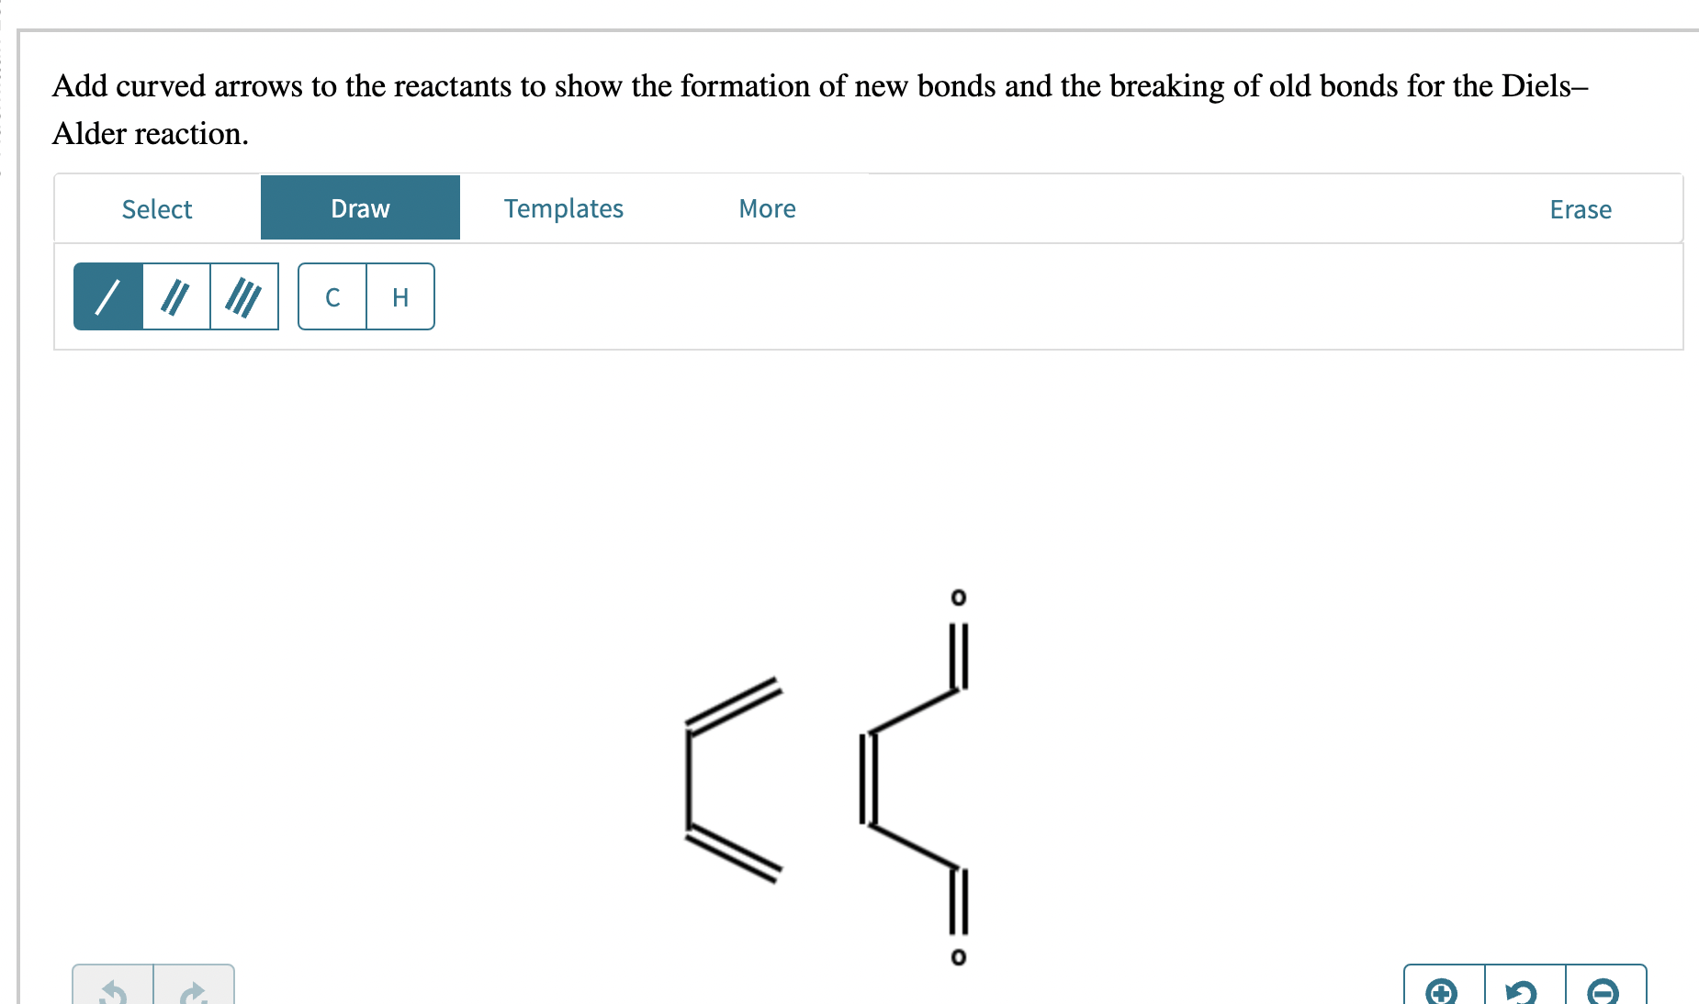Open the Templates panel
Viewport: 1699px width, 1004px height.
point(563,208)
